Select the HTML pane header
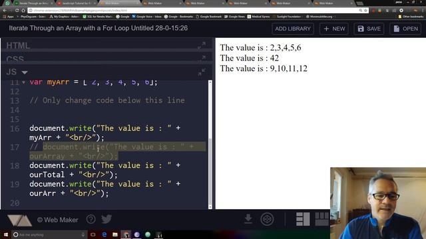This screenshot has height=239, width=426. click(x=106, y=45)
